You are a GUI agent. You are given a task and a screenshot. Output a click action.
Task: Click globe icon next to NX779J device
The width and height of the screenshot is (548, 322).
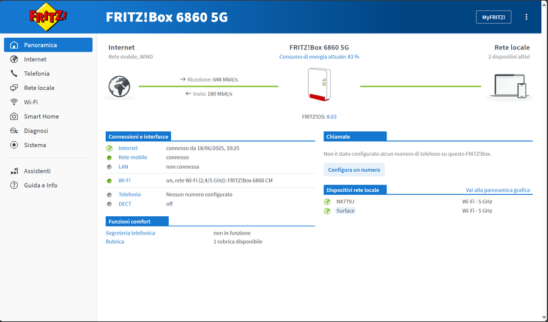[327, 202]
